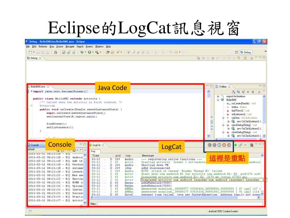Click green plus Create Filter in LogCat
This screenshot has width=290, height=218.
235,145
